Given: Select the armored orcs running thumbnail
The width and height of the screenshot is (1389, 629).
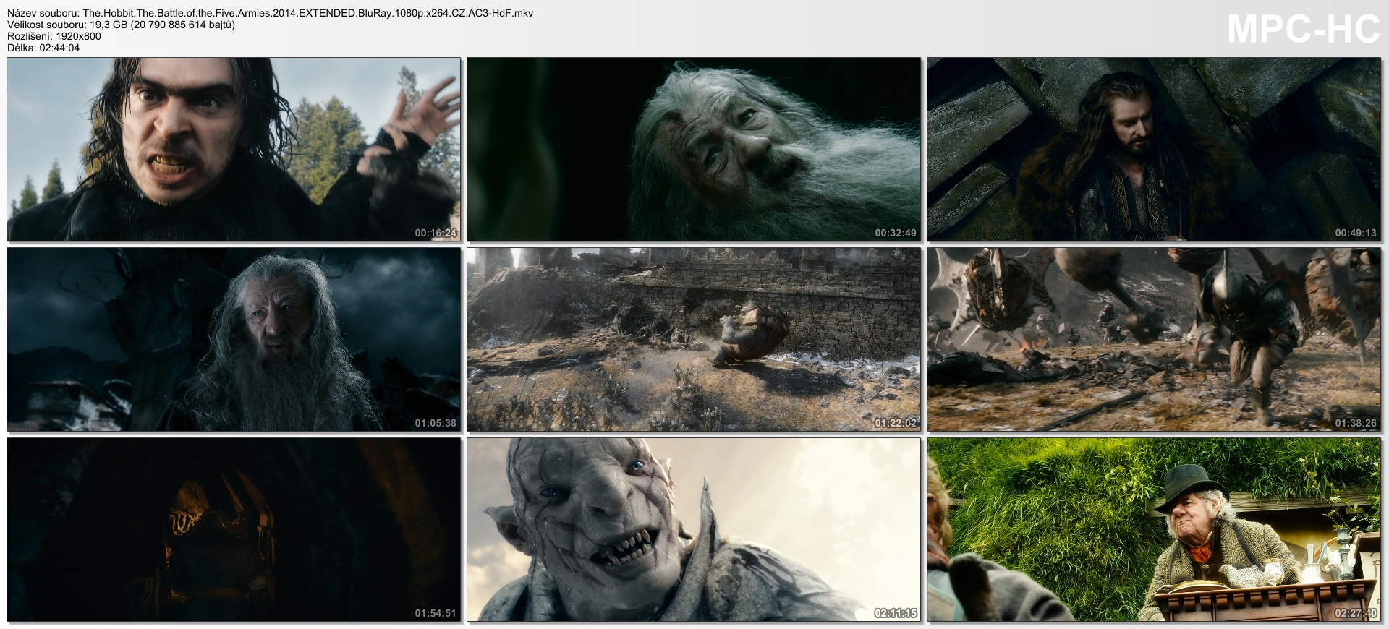Looking at the screenshot, I should 1154,339.
